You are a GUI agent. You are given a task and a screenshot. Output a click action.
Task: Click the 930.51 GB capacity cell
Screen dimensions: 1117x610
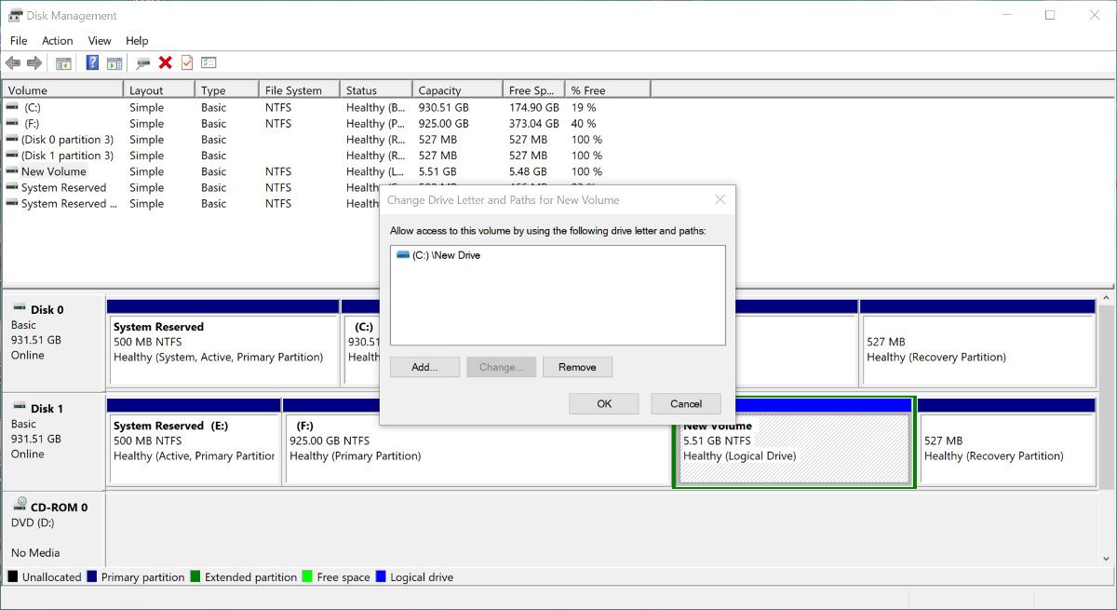pyautogui.click(x=444, y=108)
